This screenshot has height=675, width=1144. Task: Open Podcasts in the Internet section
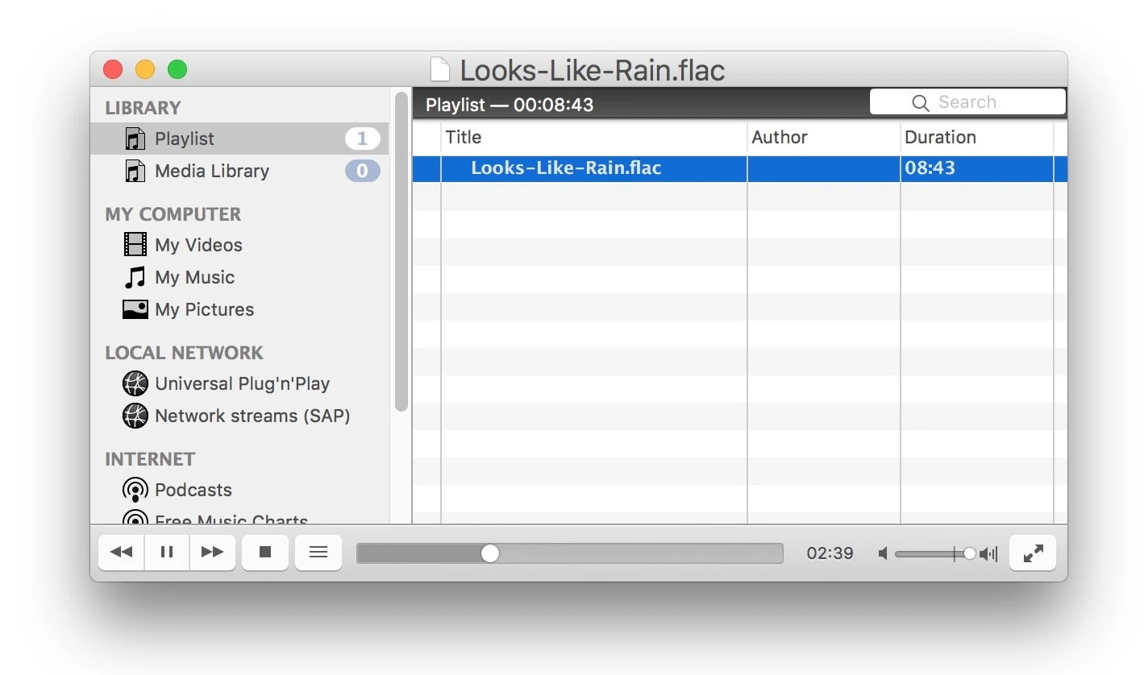pos(193,490)
